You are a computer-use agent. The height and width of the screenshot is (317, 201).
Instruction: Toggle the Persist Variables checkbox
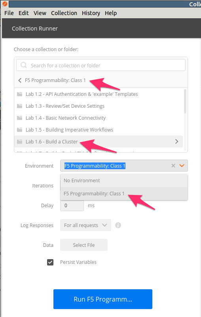coord(50,262)
